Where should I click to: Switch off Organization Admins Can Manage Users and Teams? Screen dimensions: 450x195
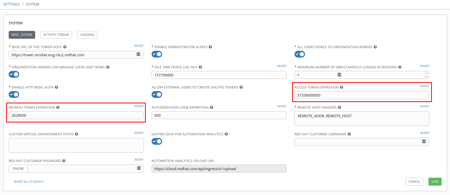[14, 75]
